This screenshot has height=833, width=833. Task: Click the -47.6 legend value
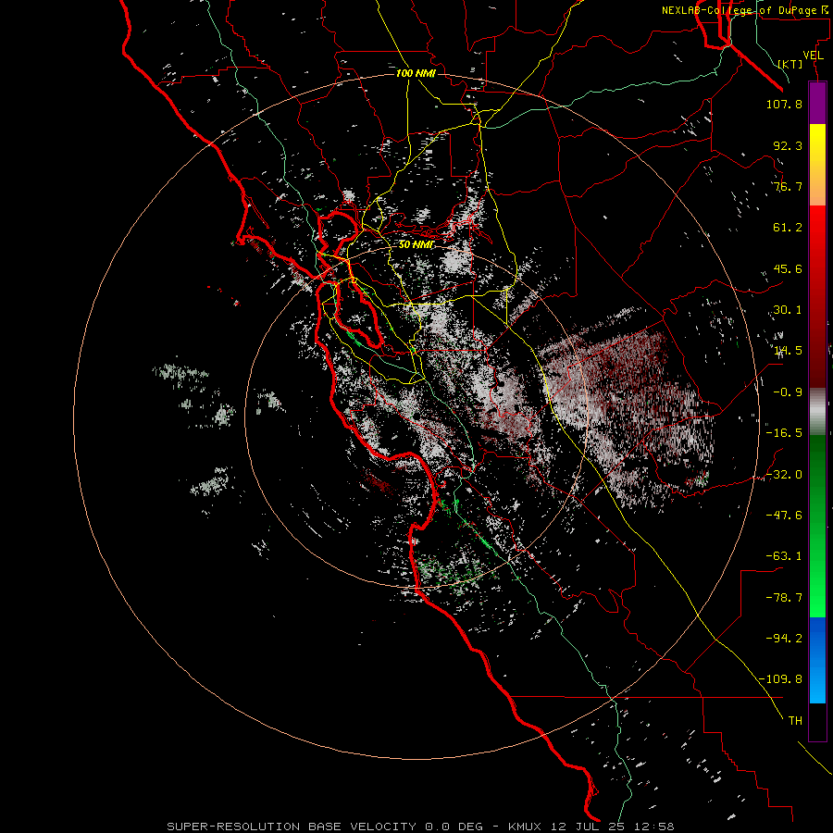[784, 516]
